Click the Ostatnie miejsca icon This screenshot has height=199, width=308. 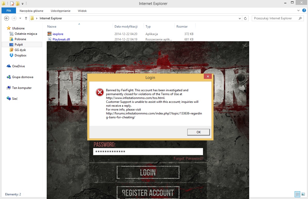tap(11, 34)
